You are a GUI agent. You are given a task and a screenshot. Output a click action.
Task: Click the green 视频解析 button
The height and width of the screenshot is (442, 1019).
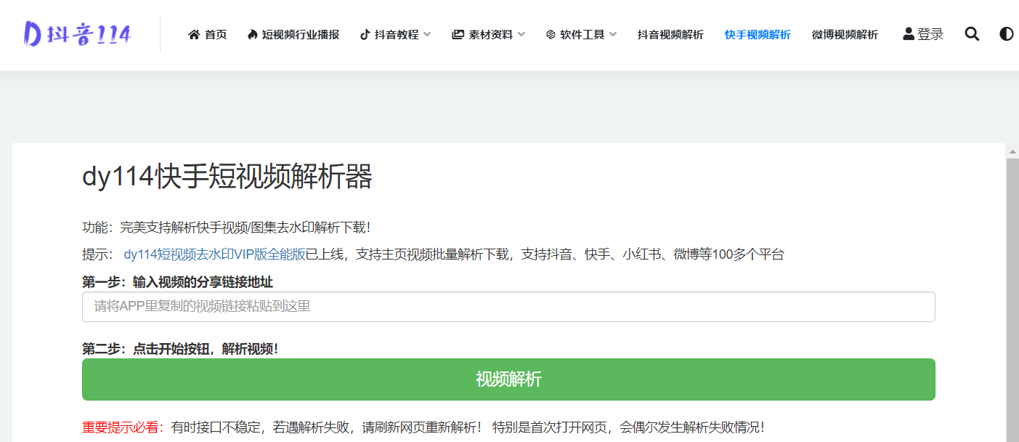(508, 379)
